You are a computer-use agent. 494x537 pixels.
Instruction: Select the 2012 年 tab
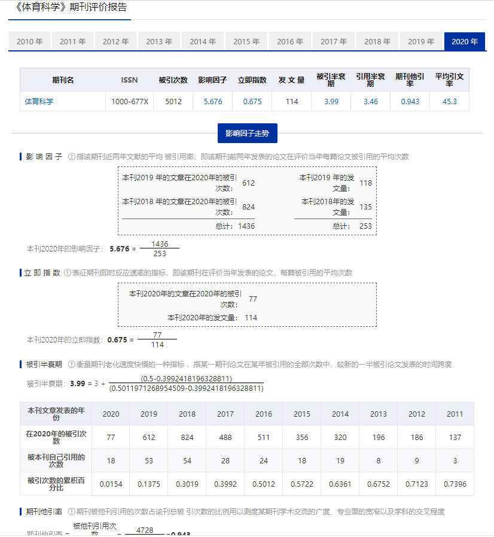coord(116,41)
